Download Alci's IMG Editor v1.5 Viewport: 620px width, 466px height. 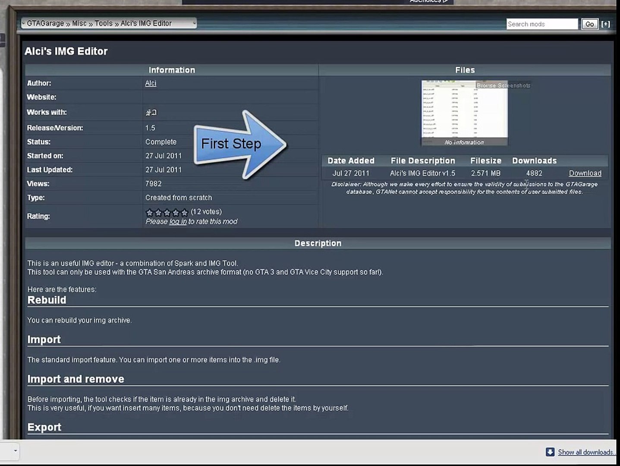[x=585, y=173]
